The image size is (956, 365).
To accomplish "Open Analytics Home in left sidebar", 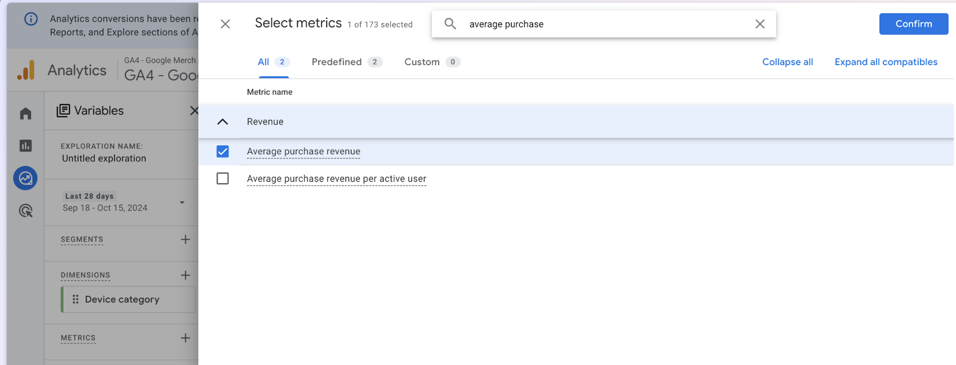I will click(x=25, y=113).
